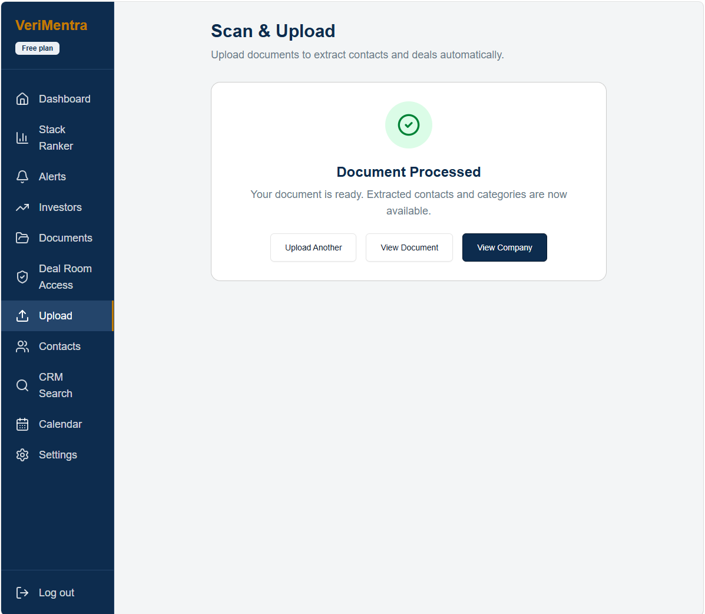
Task: Click the Free plan badge
Action: click(x=37, y=48)
